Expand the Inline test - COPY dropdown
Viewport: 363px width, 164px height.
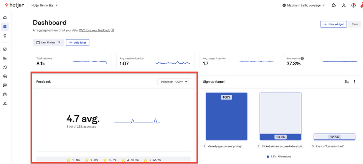pos(174,81)
